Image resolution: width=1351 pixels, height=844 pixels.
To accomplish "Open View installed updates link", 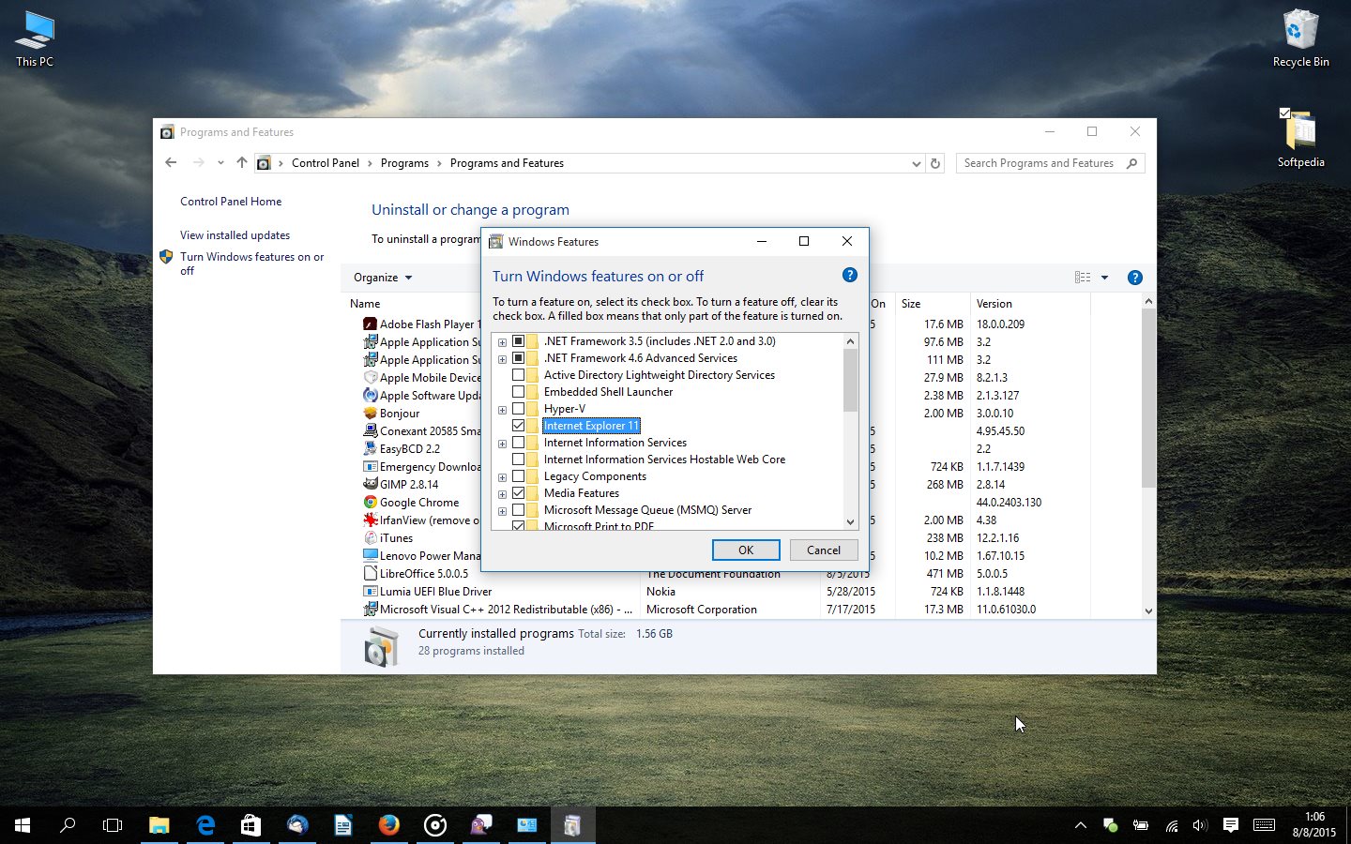I will 235,235.
